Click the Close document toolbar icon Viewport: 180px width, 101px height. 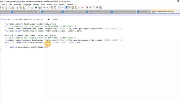coord(6,8)
